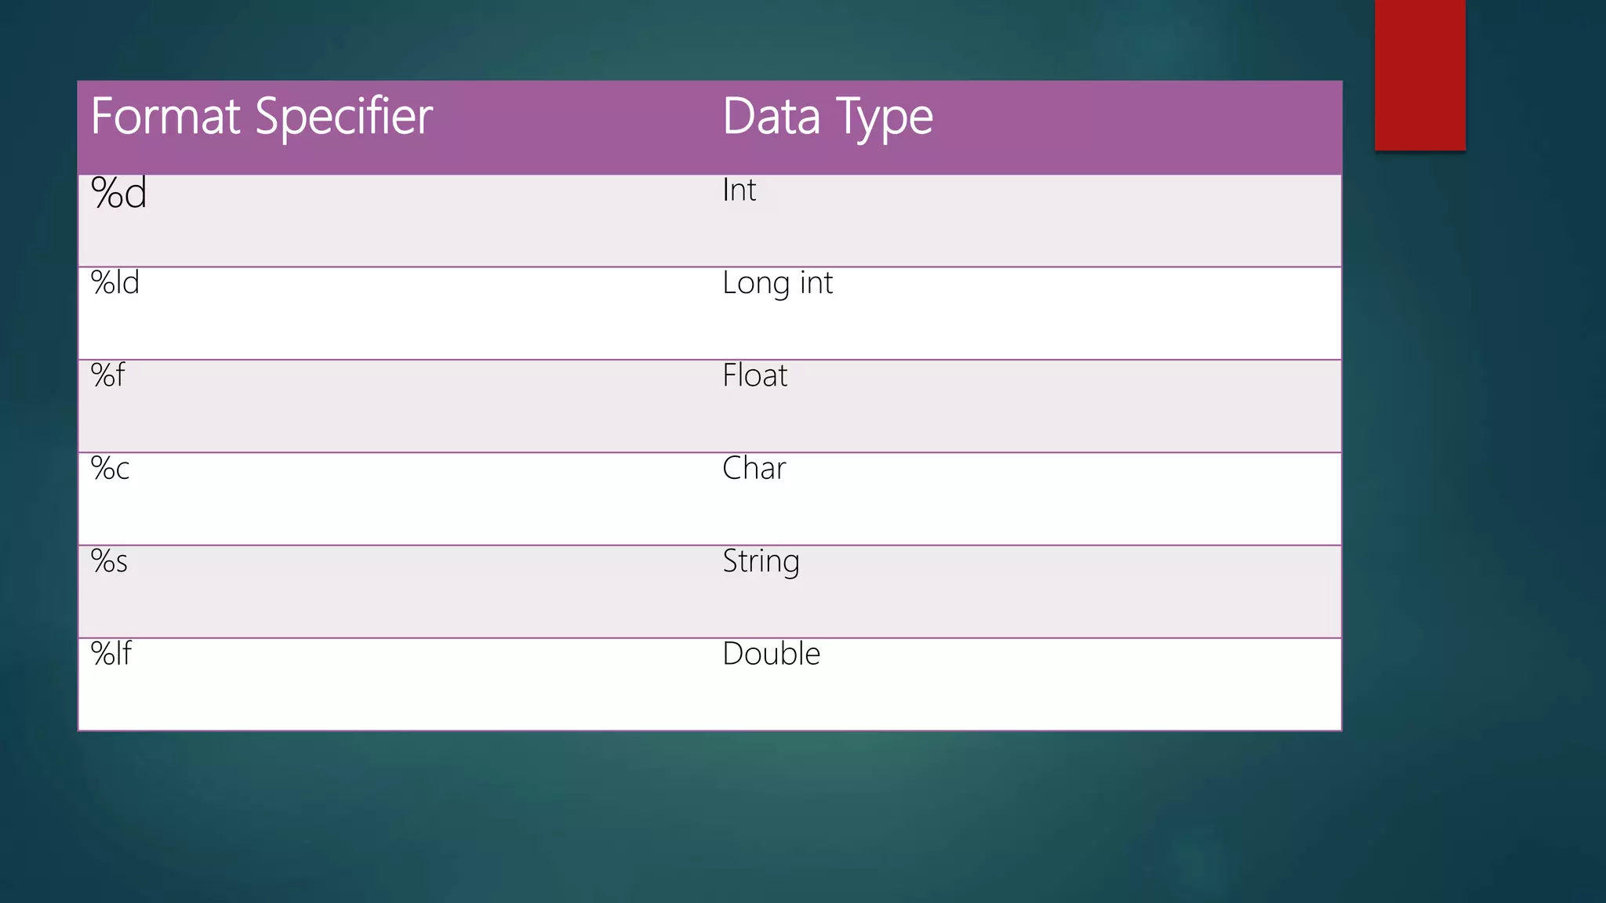Select the %lf table cell
1606x903 pixels.
(x=111, y=654)
